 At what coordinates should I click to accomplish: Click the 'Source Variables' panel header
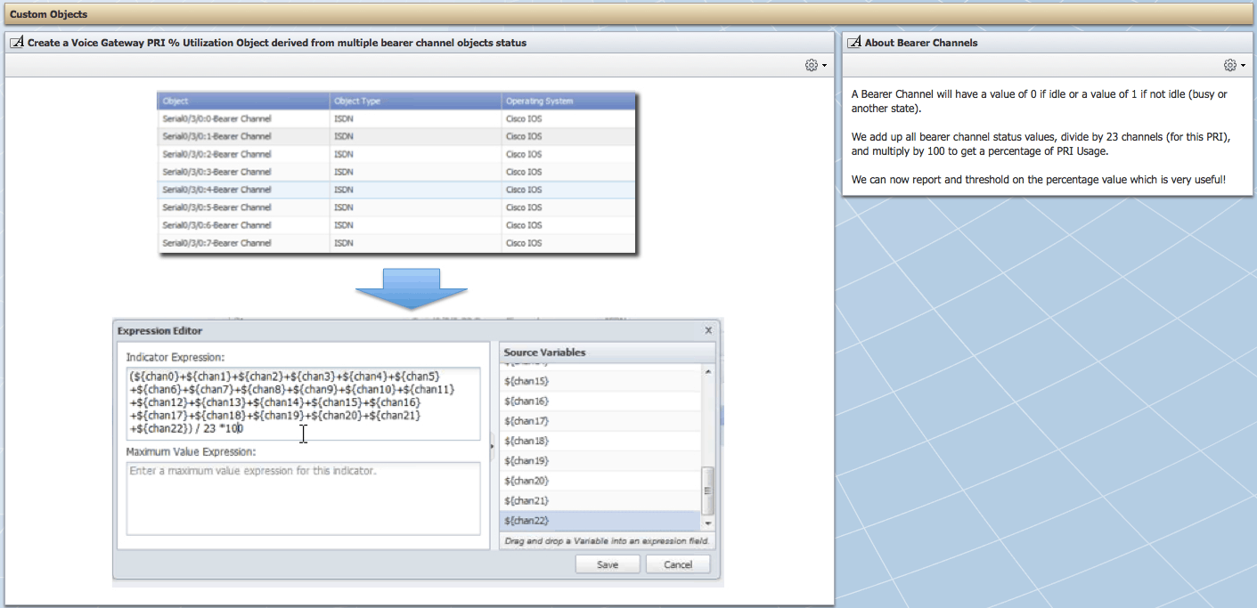pyautogui.click(x=606, y=353)
